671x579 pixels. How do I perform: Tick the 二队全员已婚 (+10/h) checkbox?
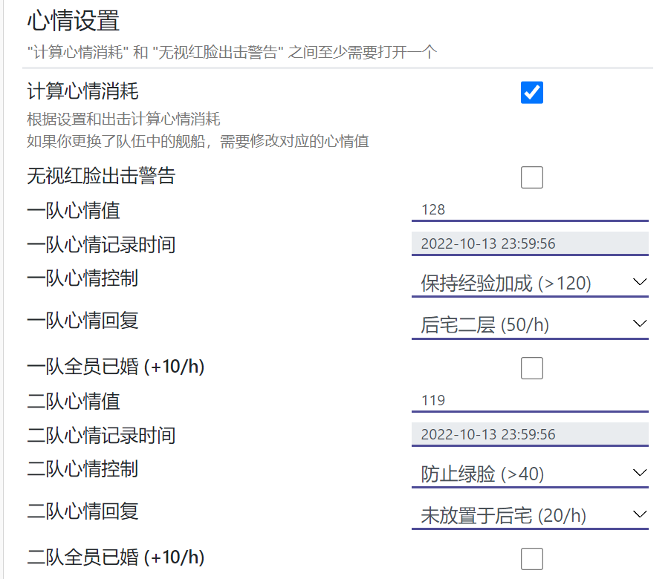[x=532, y=559]
